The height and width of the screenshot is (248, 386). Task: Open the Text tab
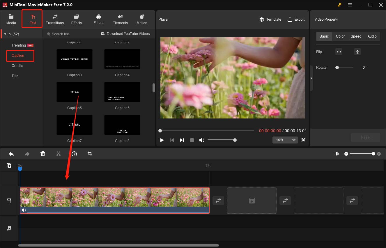click(33, 19)
